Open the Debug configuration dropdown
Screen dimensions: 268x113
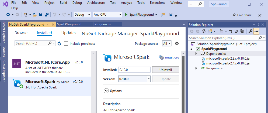[x=82, y=15]
